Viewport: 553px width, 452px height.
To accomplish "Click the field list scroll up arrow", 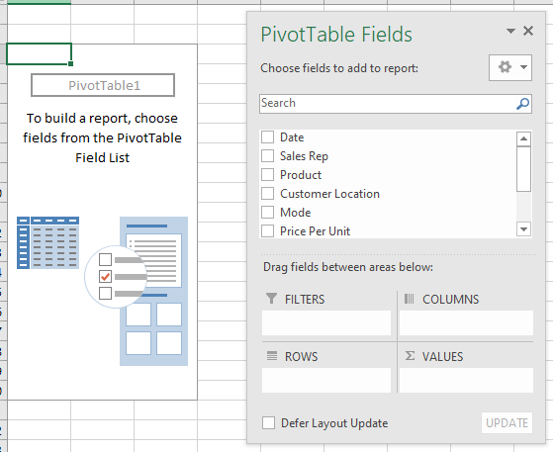I will point(523,138).
